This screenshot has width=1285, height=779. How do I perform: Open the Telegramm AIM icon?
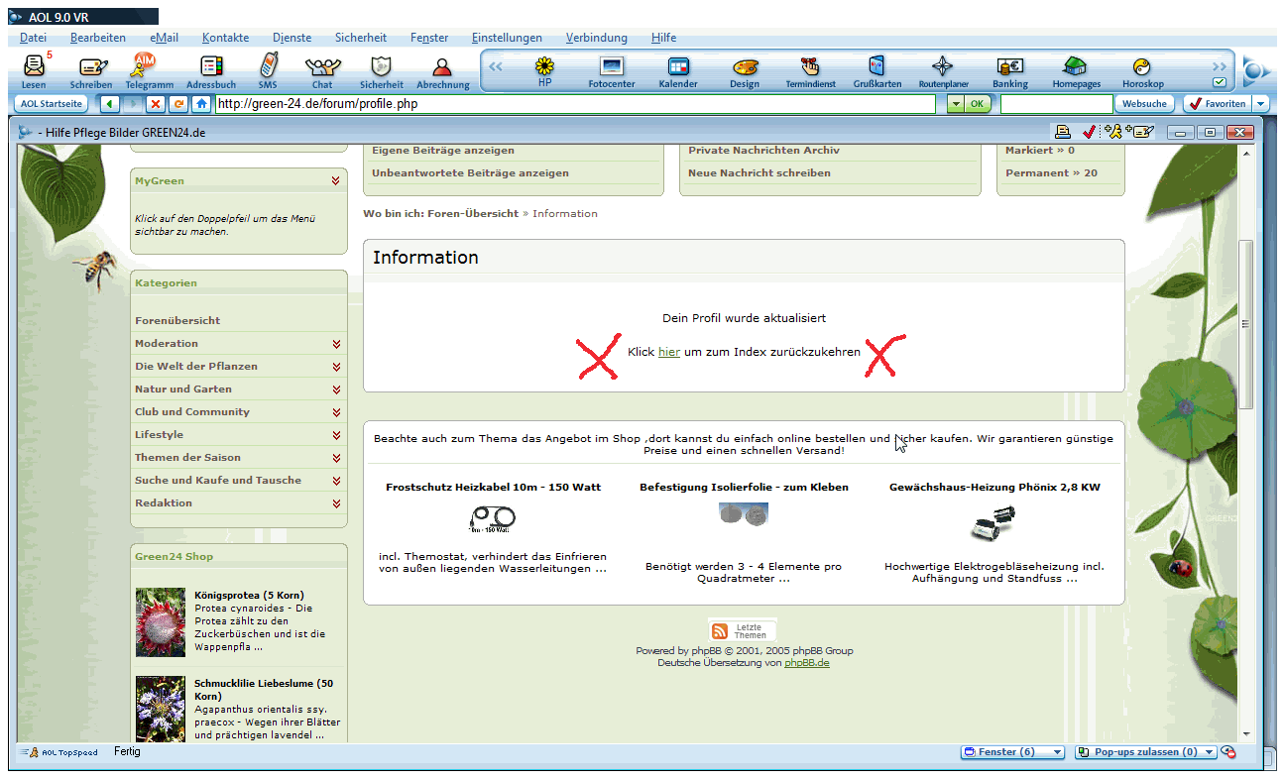click(147, 67)
